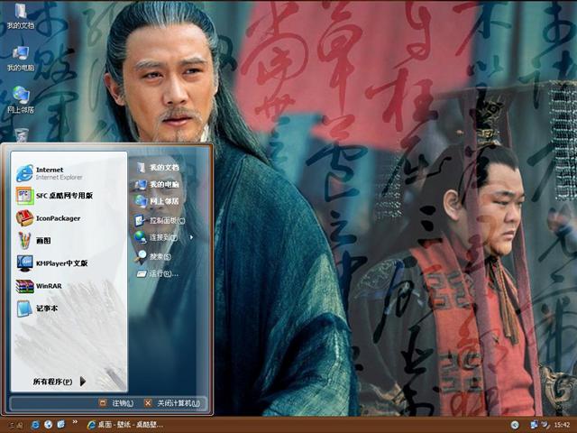Open 我的电脑 in start menu

click(157, 184)
